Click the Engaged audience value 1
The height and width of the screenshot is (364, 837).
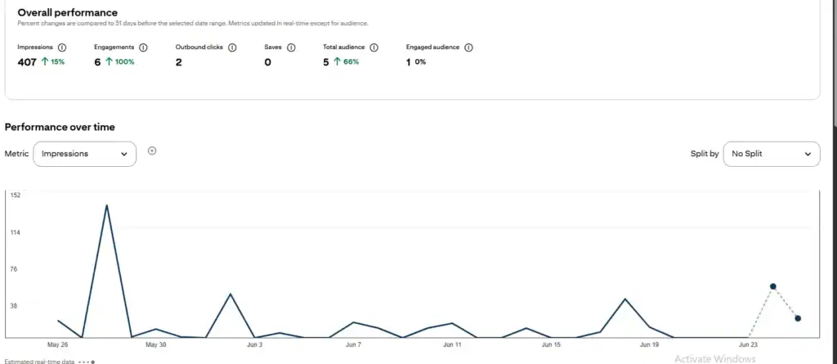[409, 62]
